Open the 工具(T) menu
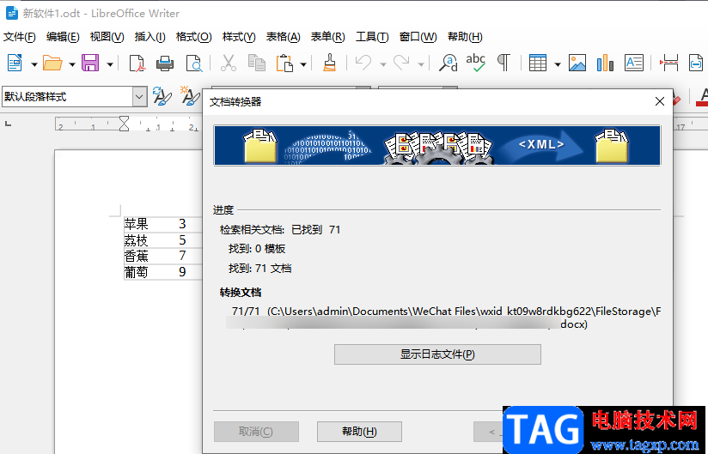 click(x=372, y=37)
